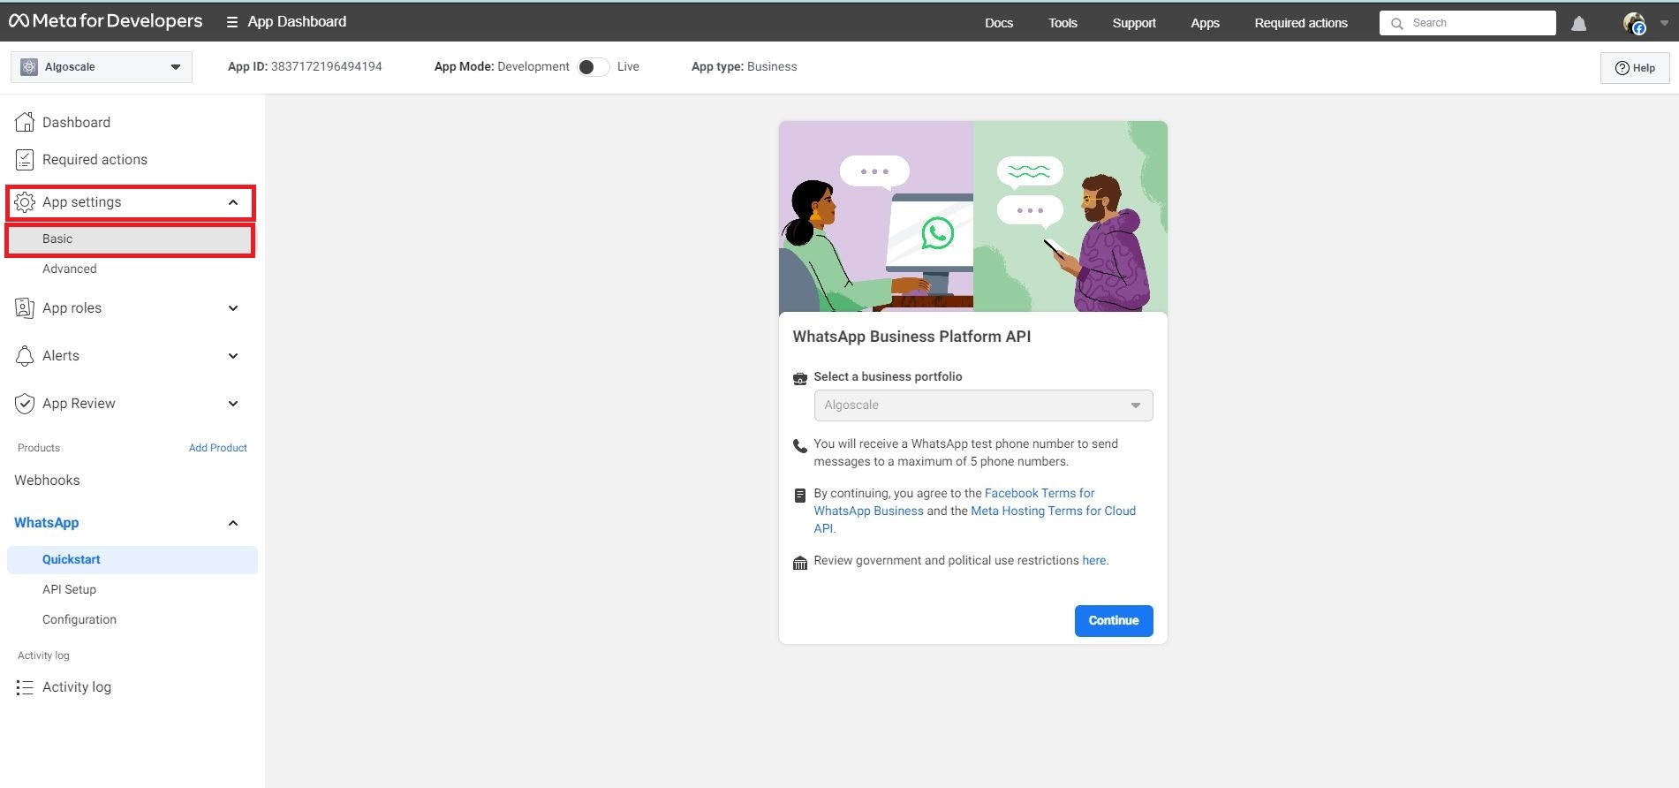Select Basic under App settings
1679x788 pixels.
click(x=131, y=239)
